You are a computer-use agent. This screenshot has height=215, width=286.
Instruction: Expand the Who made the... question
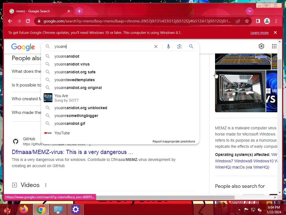pyautogui.click(x=27, y=113)
